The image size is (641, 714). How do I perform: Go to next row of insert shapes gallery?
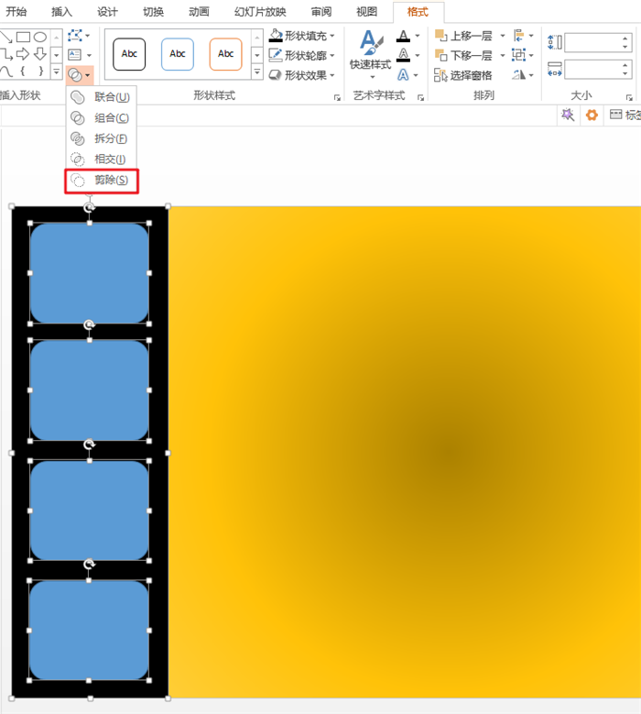coord(56,55)
